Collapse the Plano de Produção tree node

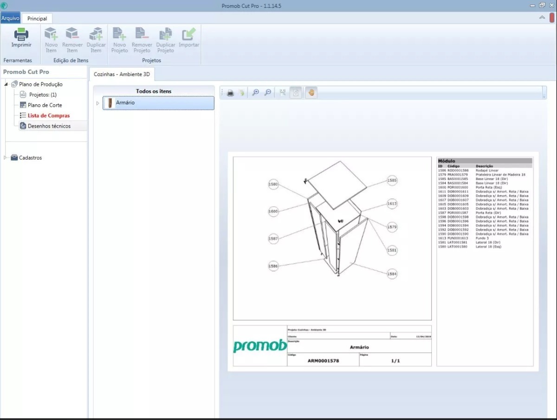coord(6,84)
